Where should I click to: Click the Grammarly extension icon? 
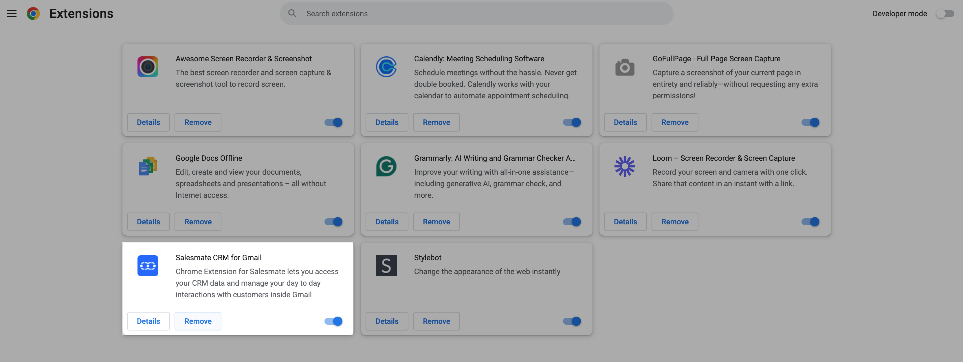(386, 166)
